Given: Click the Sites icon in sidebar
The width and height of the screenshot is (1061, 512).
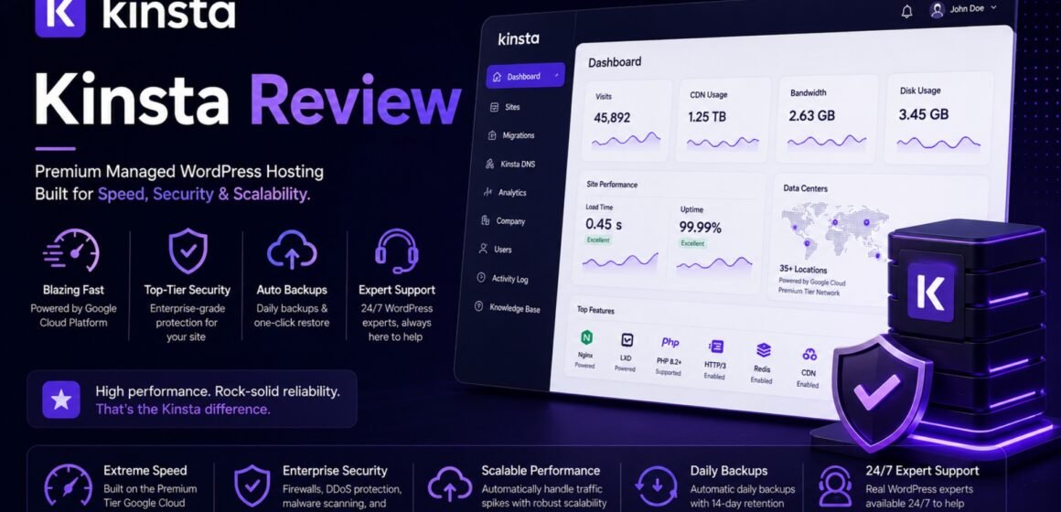Looking at the screenshot, I should 494,107.
